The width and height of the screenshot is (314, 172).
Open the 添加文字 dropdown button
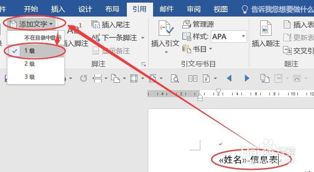[x=31, y=24]
